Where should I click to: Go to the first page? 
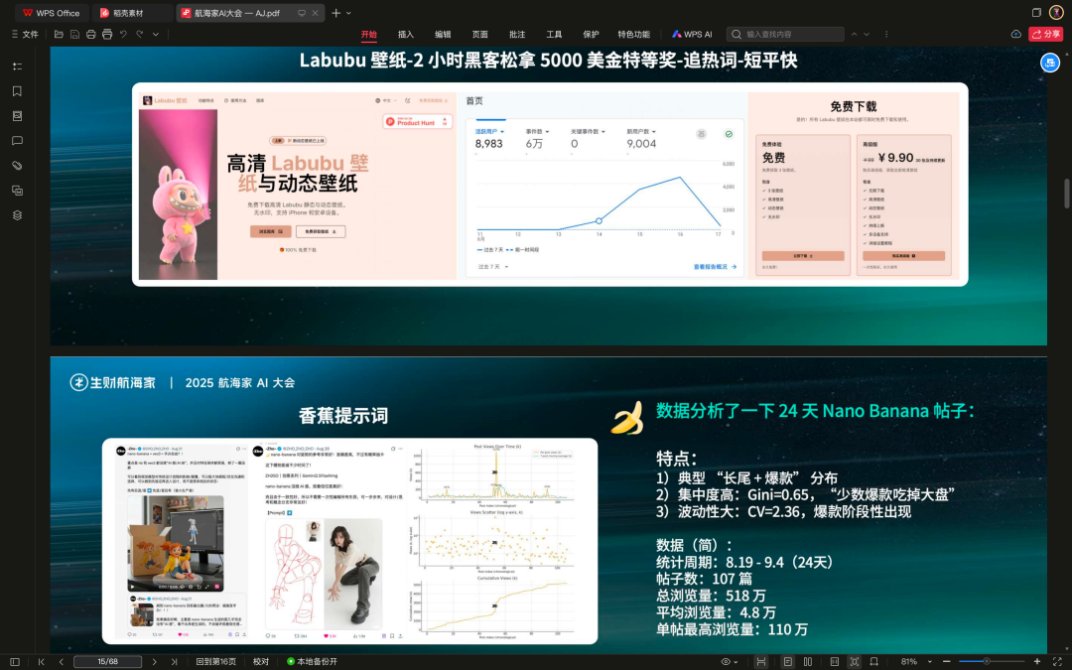click(x=41, y=662)
